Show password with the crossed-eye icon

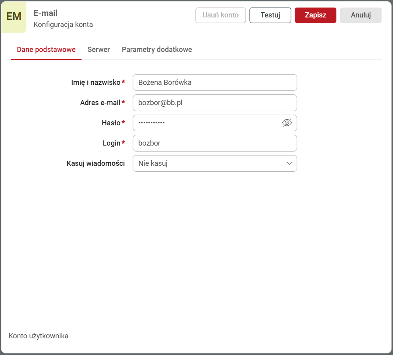pyautogui.click(x=287, y=123)
